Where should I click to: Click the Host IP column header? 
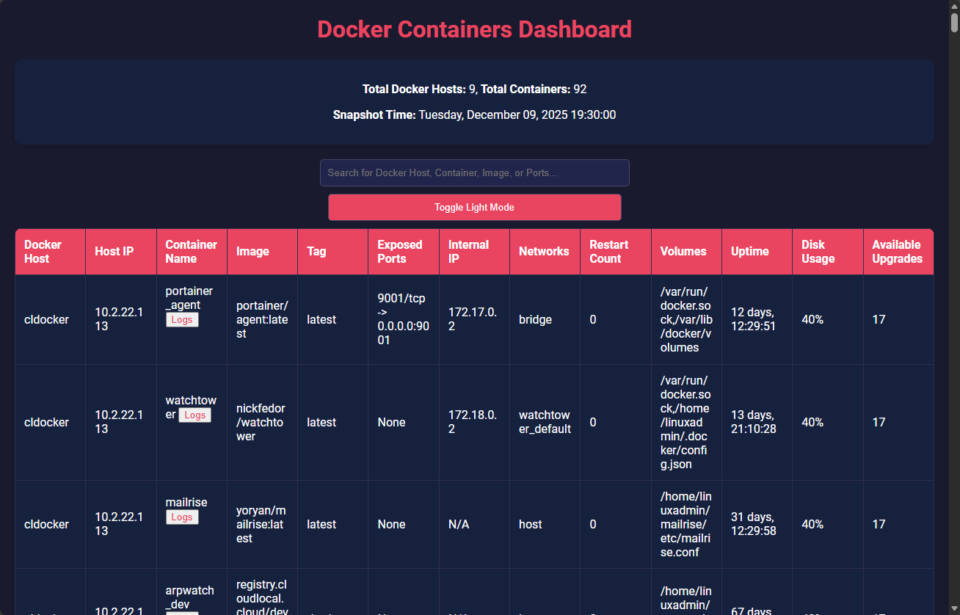(120, 251)
